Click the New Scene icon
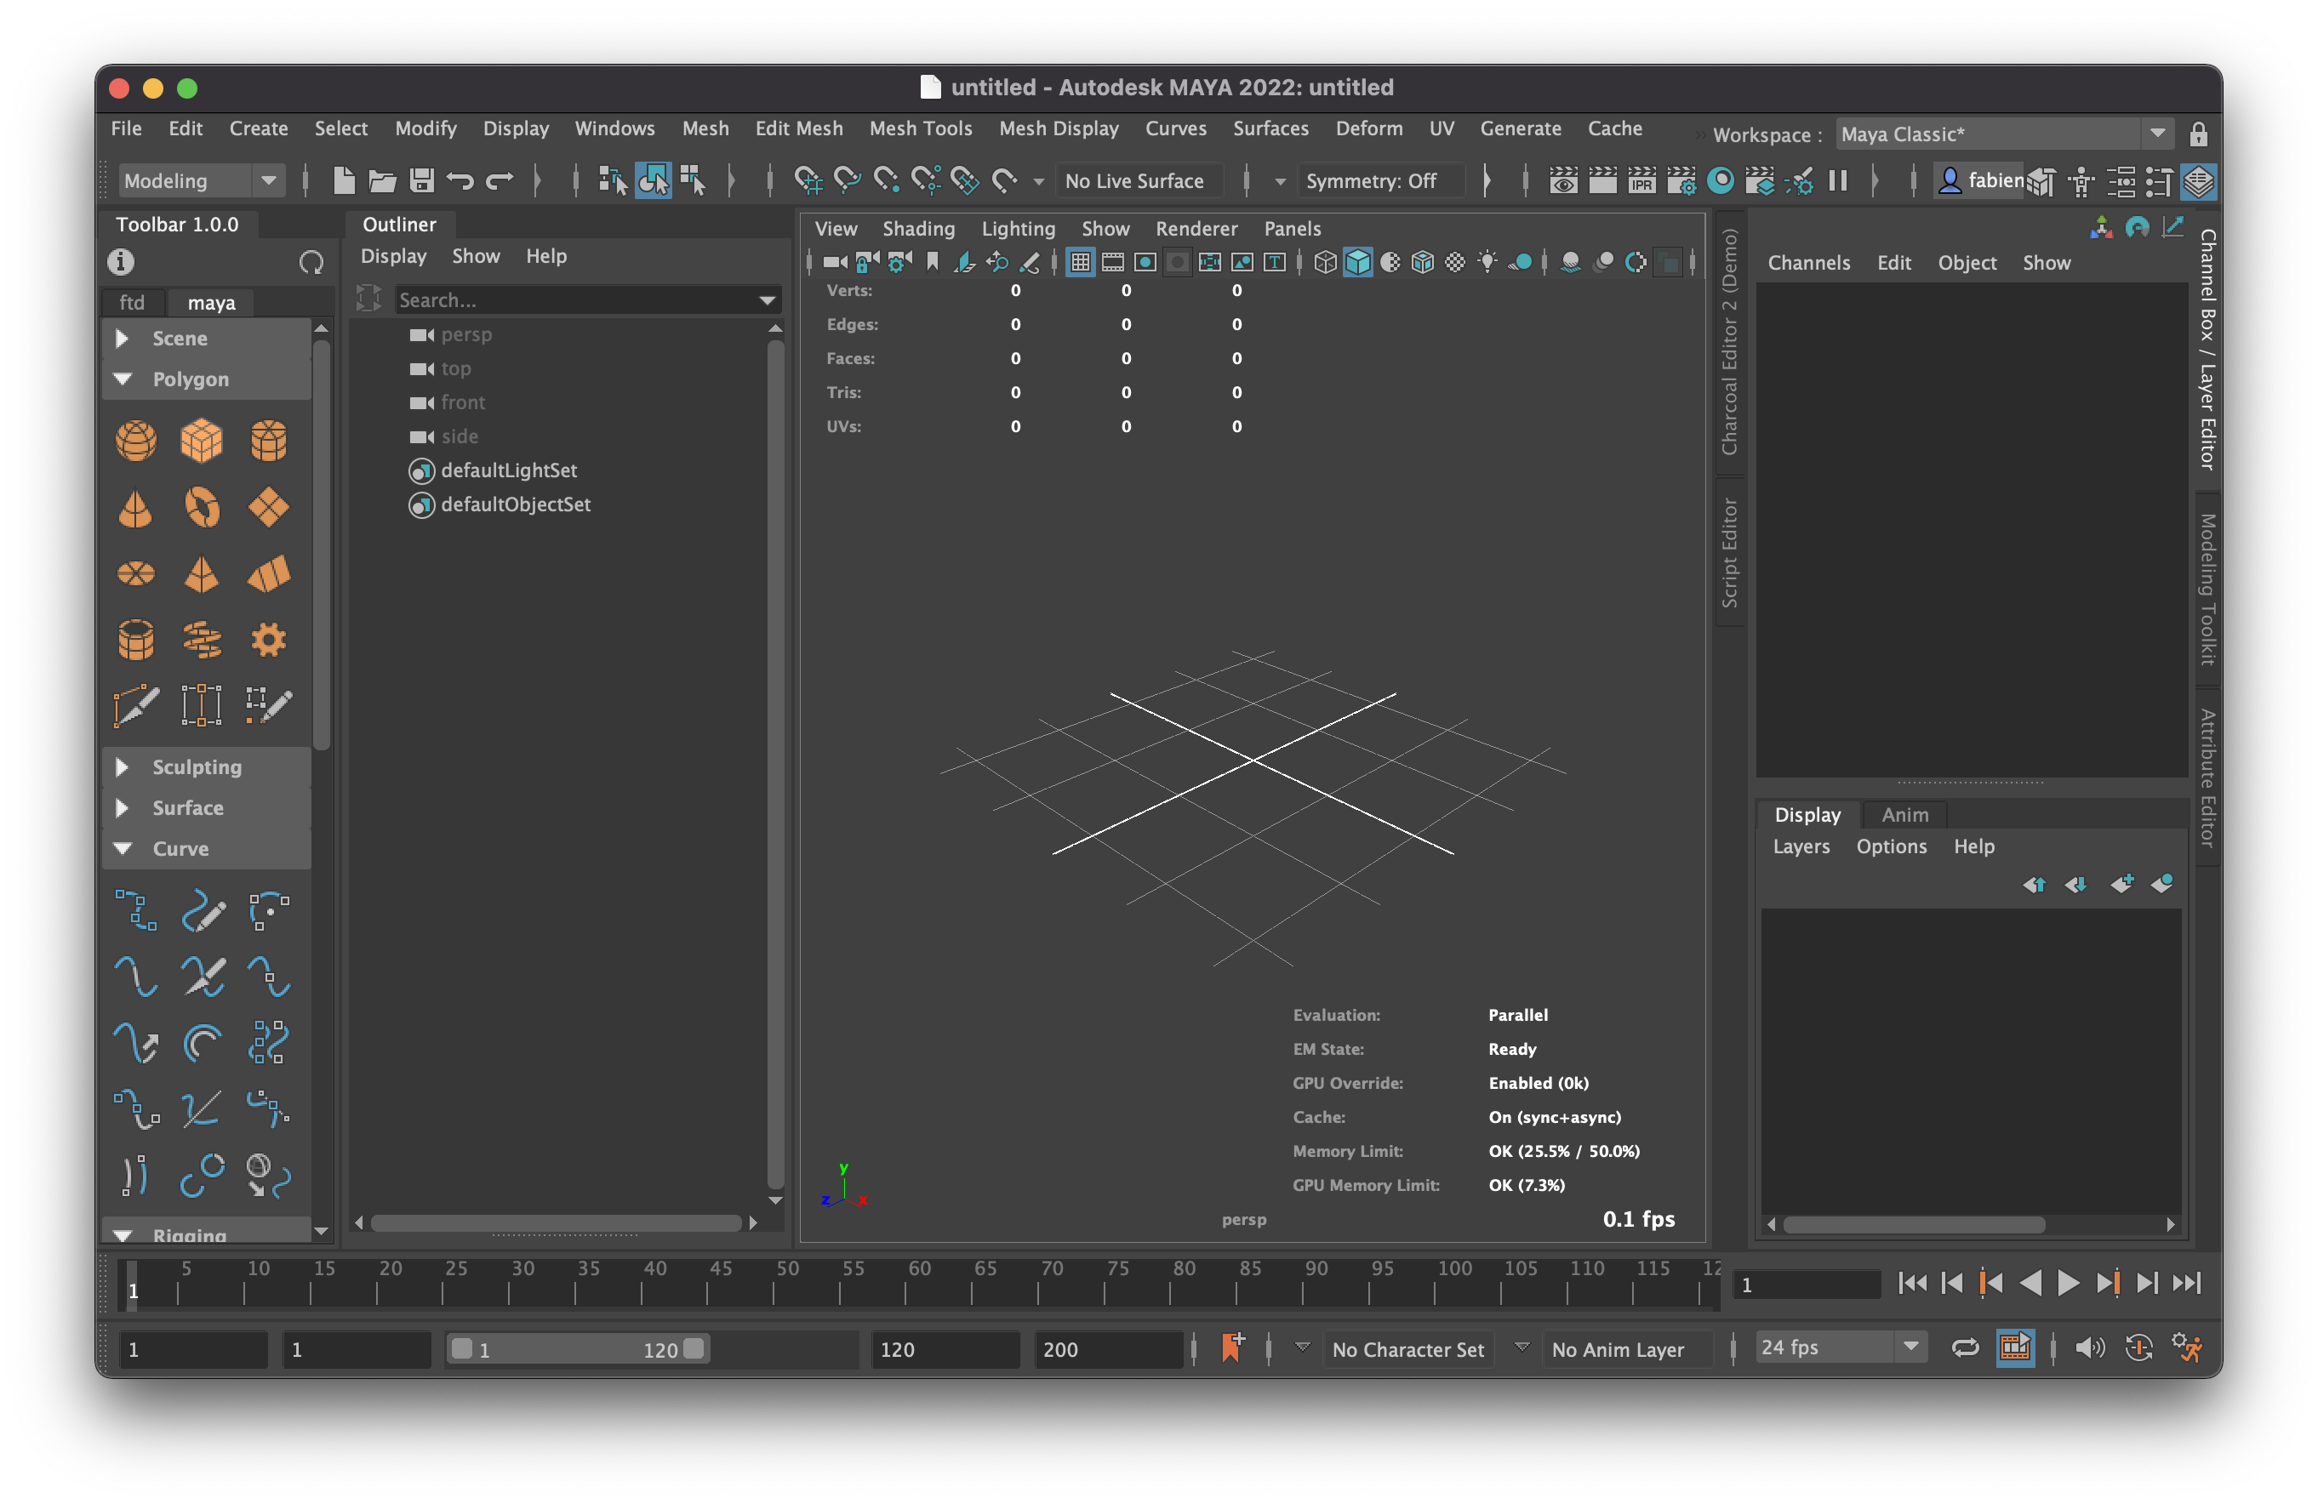 343,180
